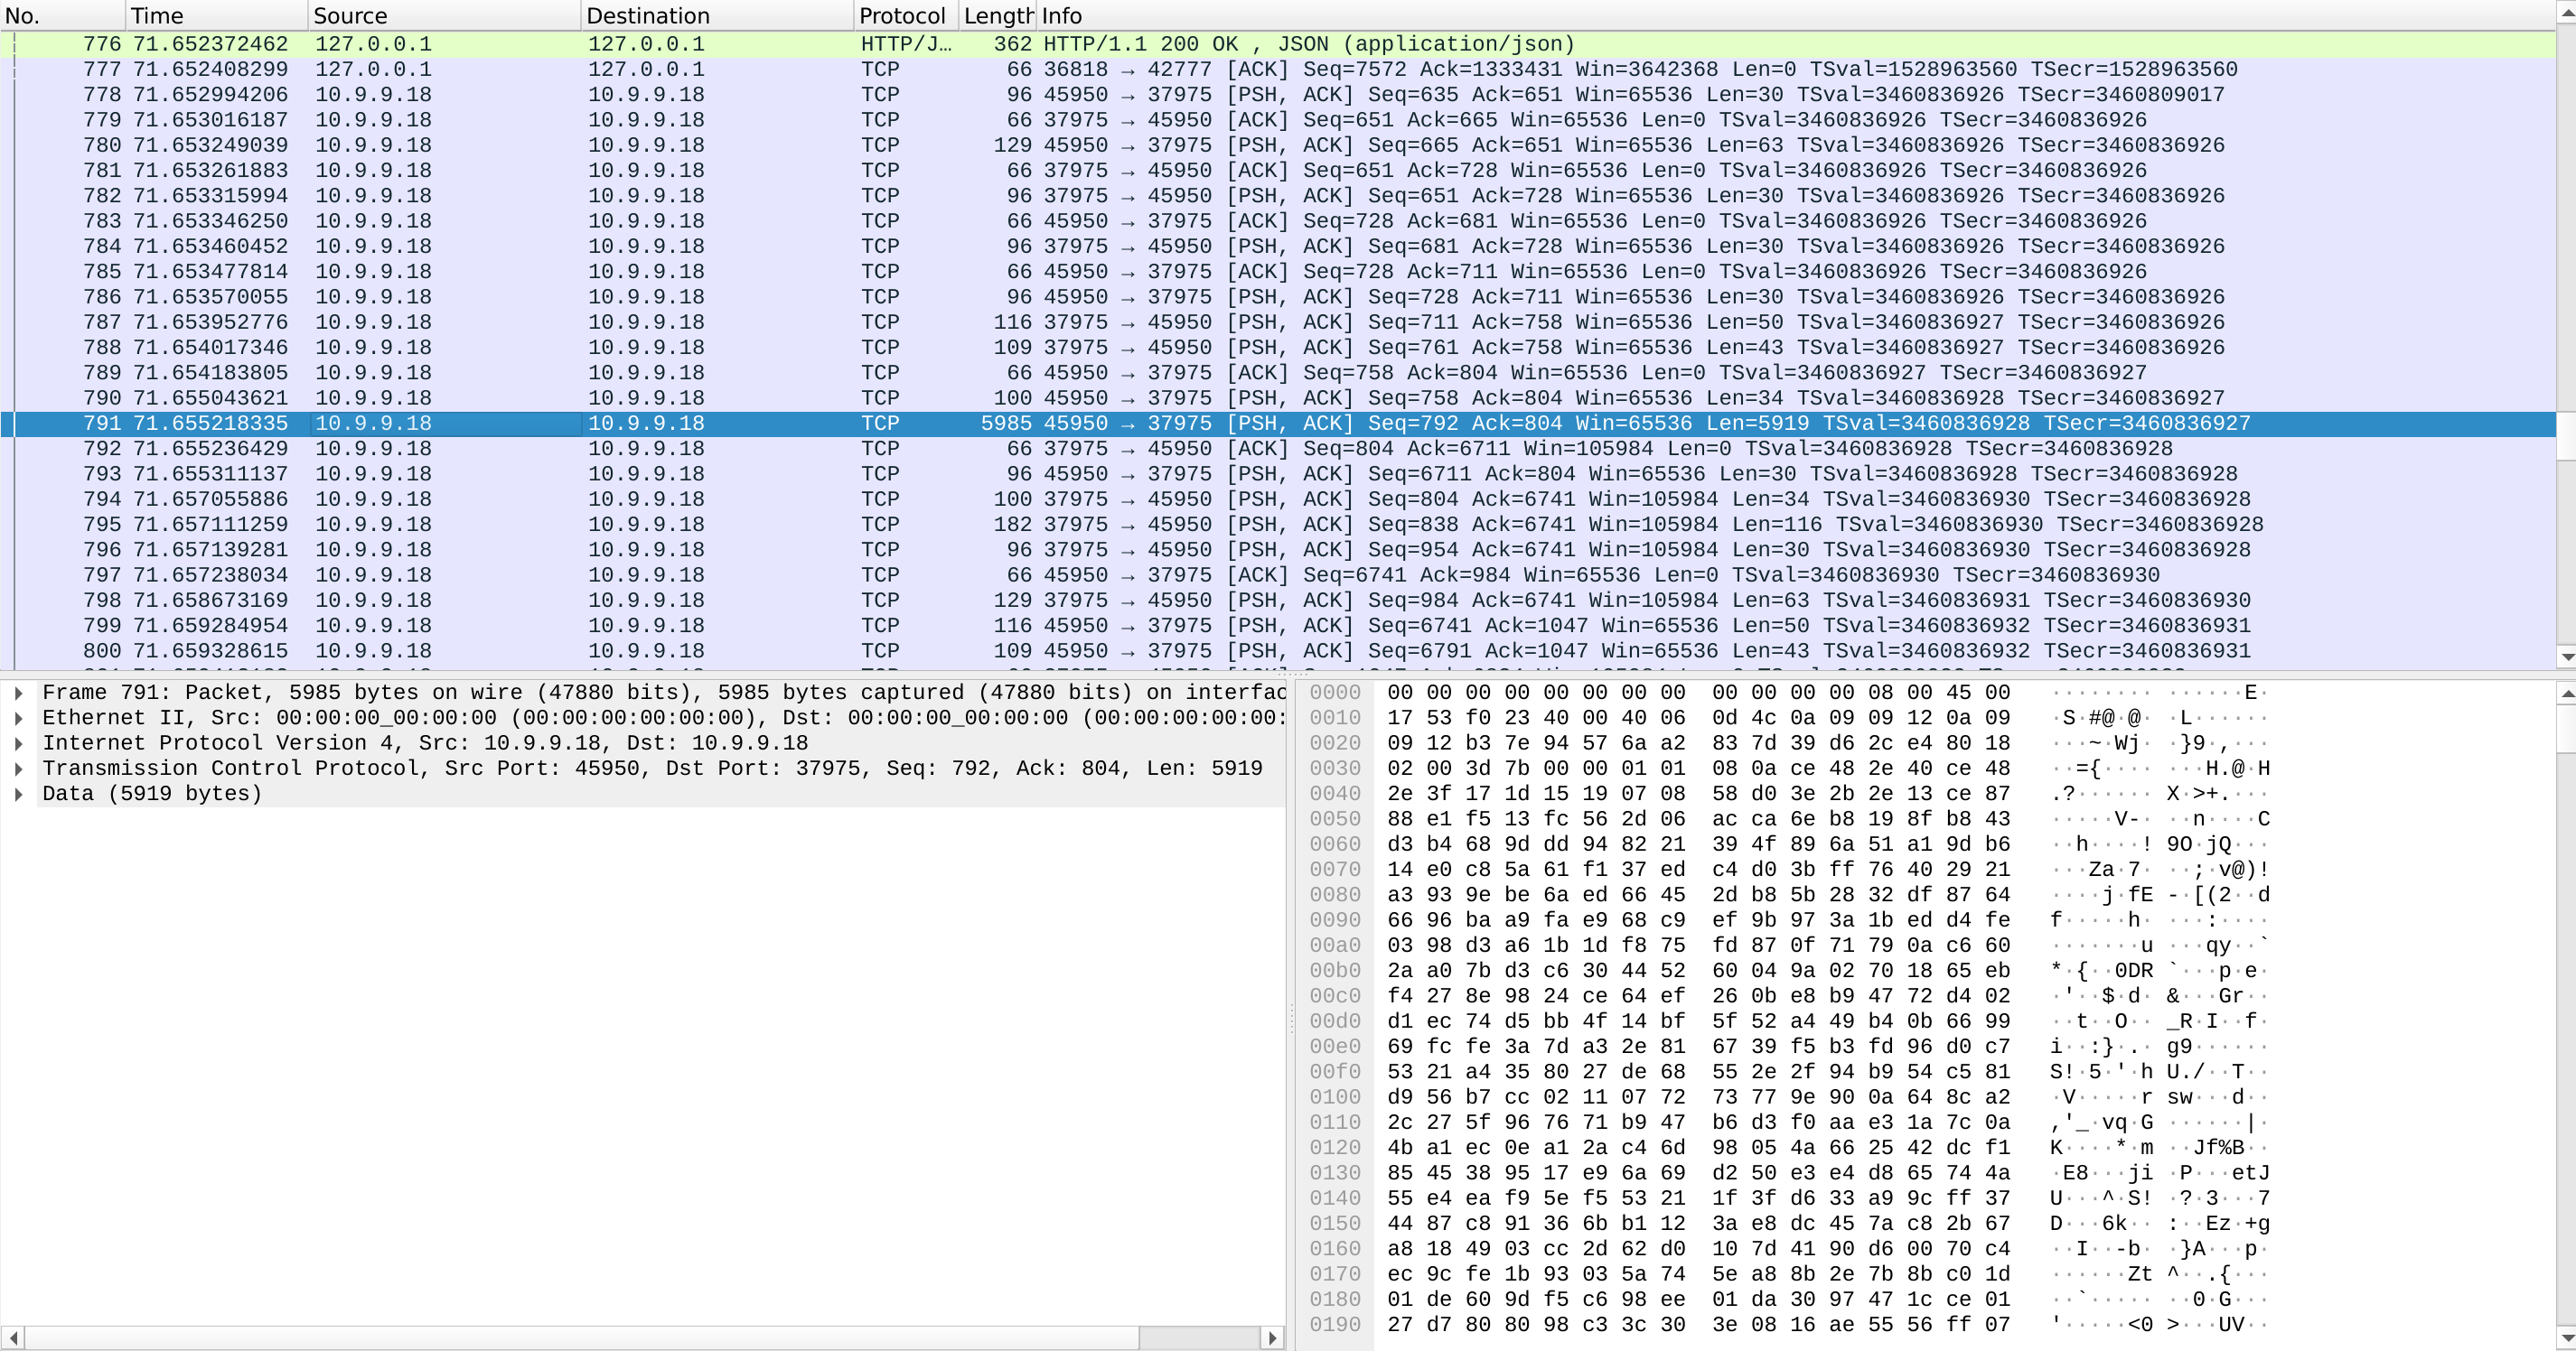The width and height of the screenshot is (2576, 1351).
Task: Expand the Ethernet II protocol section
Action: (20, 717)
